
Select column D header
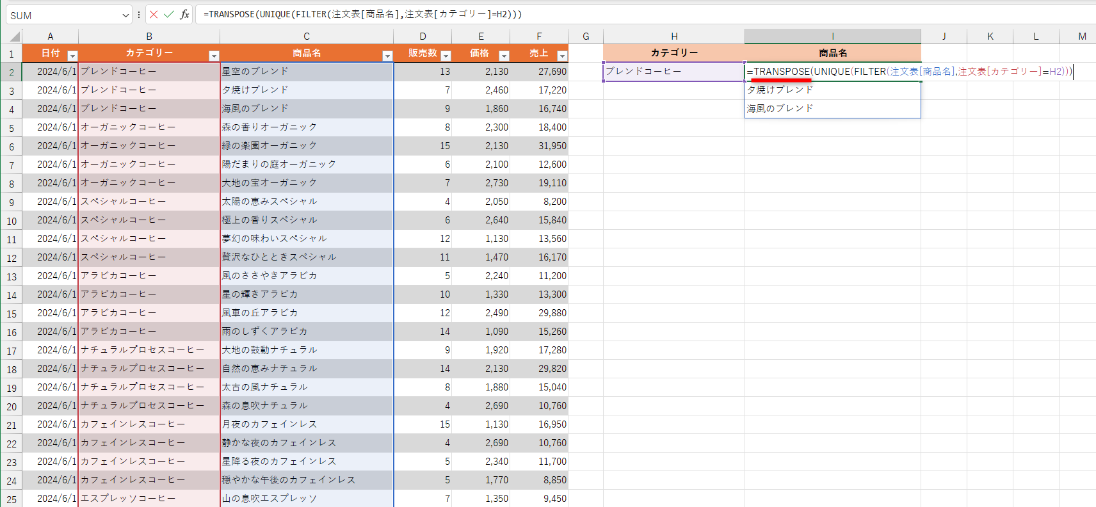[423, 36]
